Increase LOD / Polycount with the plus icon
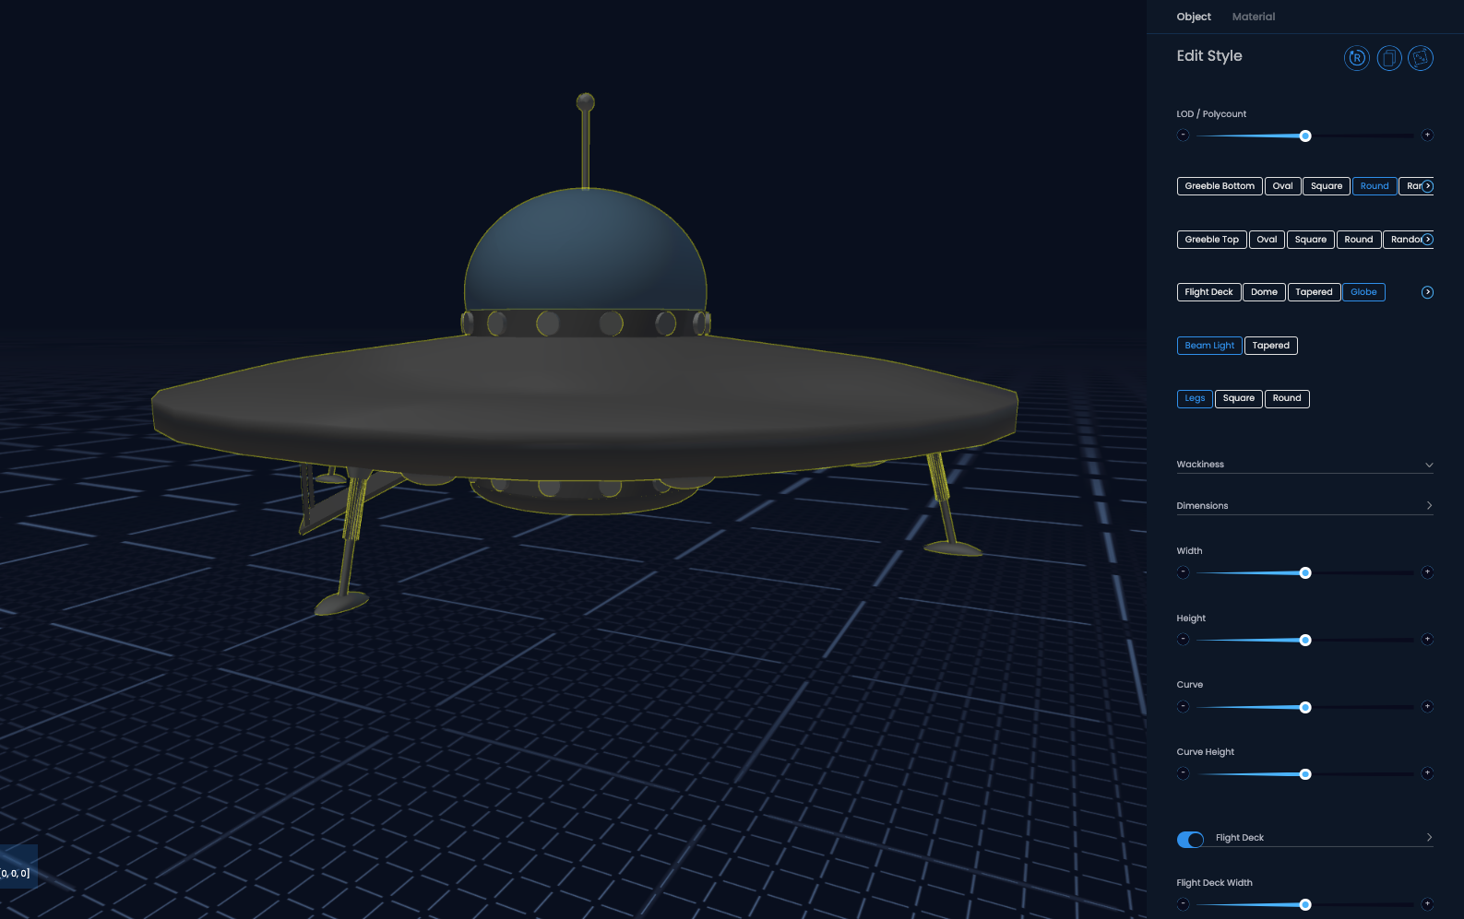The height and width of the screenshot is (919, 1464). [x=1427, y=135]
